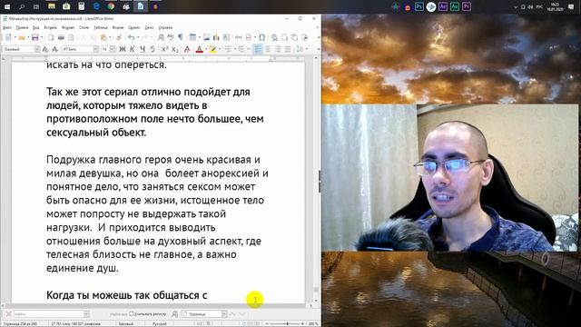Apply red font color swatch button

200,49
